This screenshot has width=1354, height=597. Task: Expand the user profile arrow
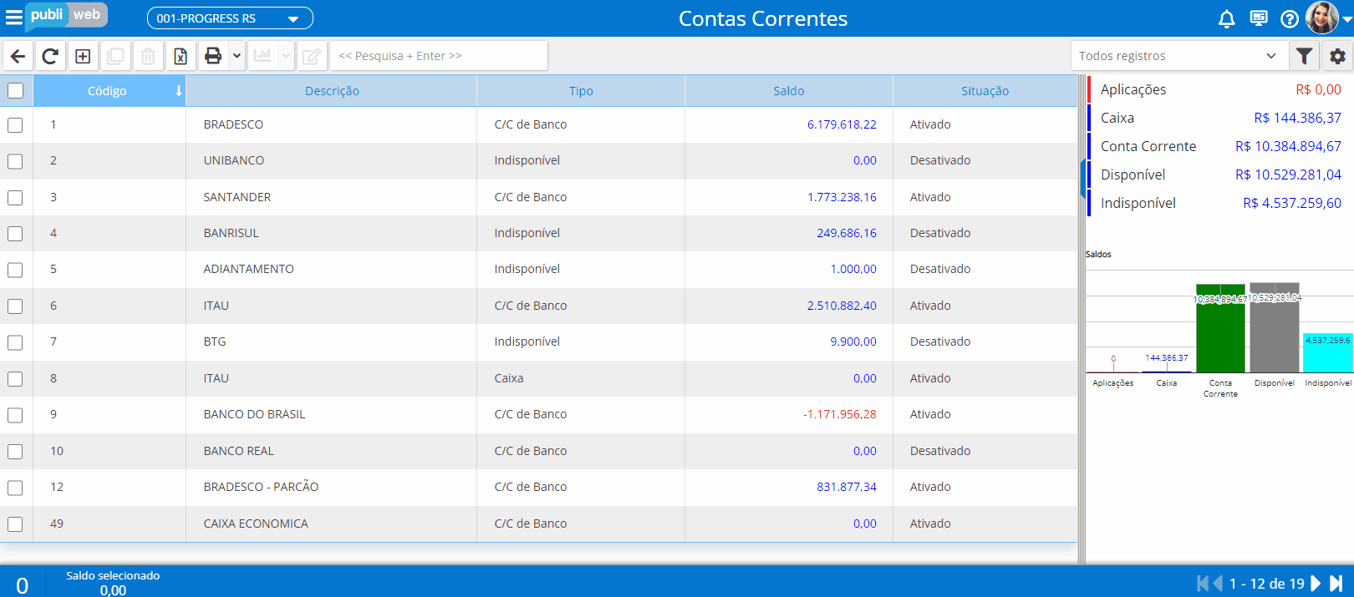click(x=1346, y=19)
